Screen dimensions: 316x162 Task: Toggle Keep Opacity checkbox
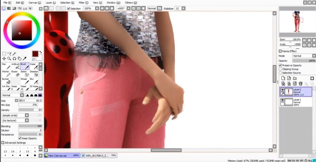[20, 138]
